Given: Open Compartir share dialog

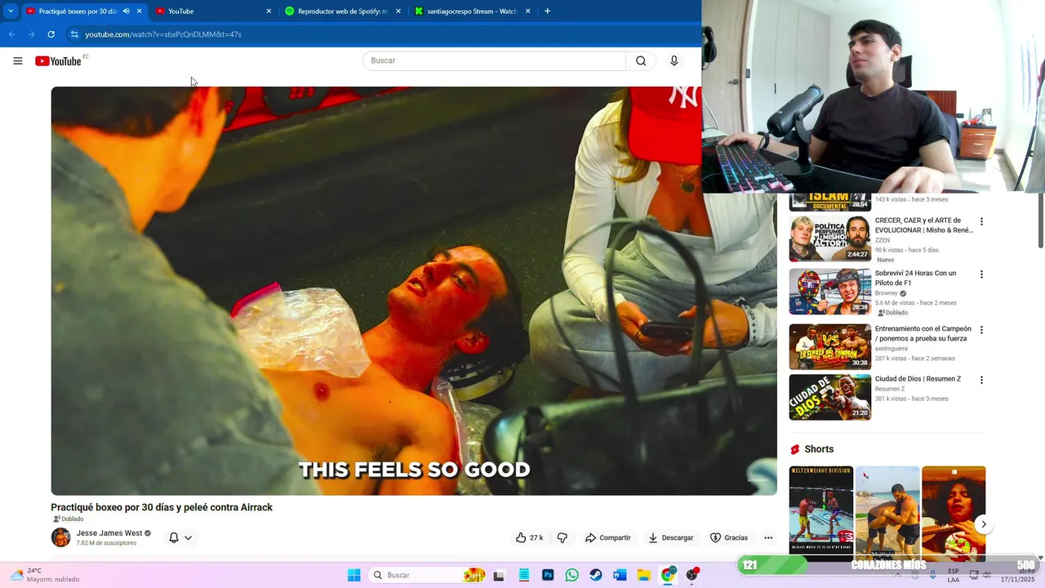Looking at the screenshot, I should point(607,537).
